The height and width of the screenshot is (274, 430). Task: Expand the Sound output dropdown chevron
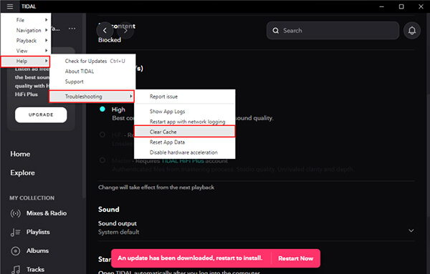pyautogui.click(x=411, y=230)
